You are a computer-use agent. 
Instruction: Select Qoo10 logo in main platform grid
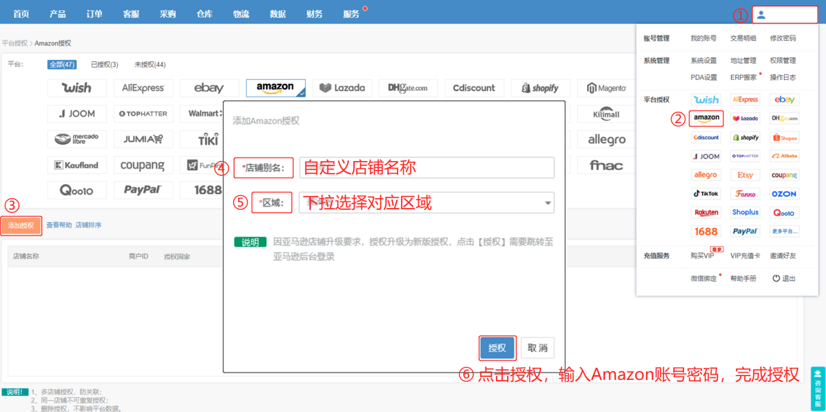pos(77,190)
